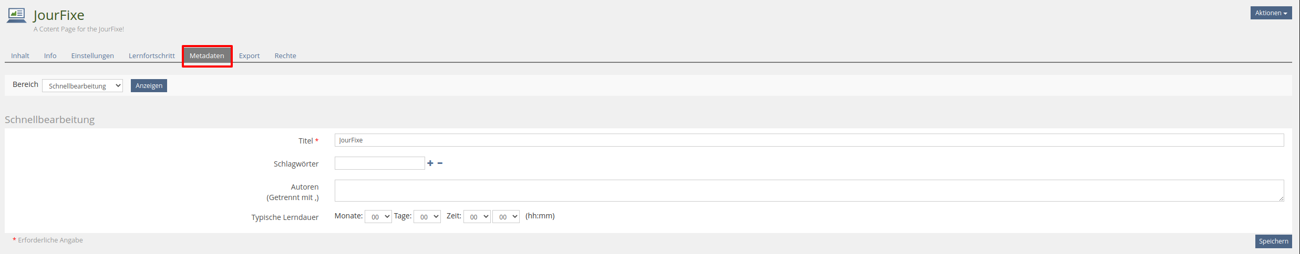Switch to the Inhalt tab
Screen dimensions: 1300x254
[x=20, y=56]
